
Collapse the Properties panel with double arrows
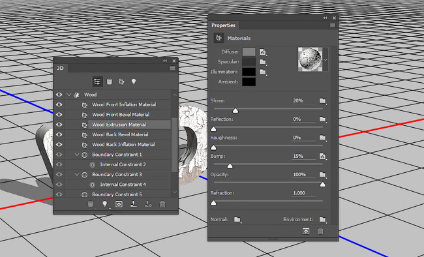pyautogui.click(x=325, y=18)
